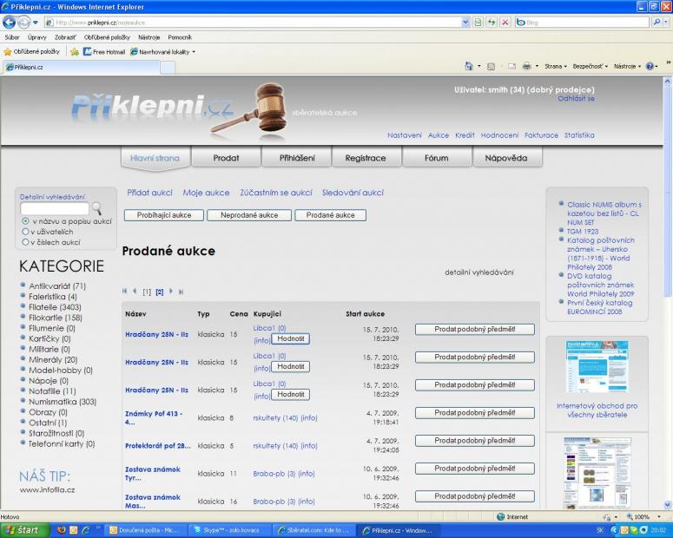Go to last page pagination arrow
Screen dimensions: 673x538
tap(181, 292)
